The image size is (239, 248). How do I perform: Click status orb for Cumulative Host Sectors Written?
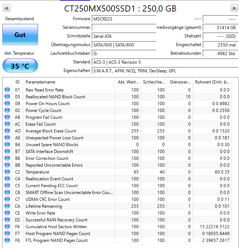click(x=7, y=226)
